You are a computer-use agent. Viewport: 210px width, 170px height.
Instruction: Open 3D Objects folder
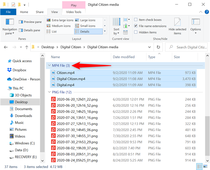(21, 95)
